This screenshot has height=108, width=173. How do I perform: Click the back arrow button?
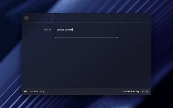pyautogui.click(x=26, y=18)
